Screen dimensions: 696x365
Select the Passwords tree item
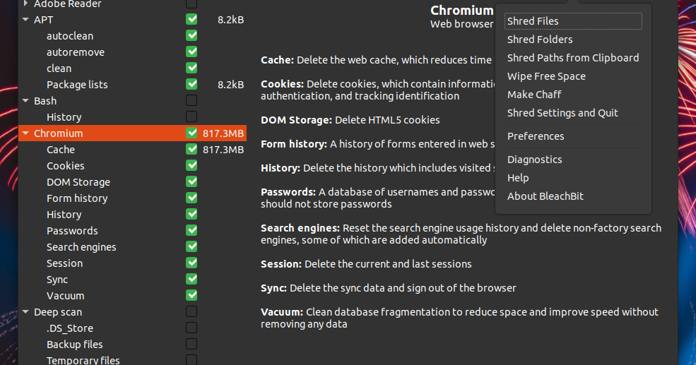pyautogui.click(x=72, y=231)
